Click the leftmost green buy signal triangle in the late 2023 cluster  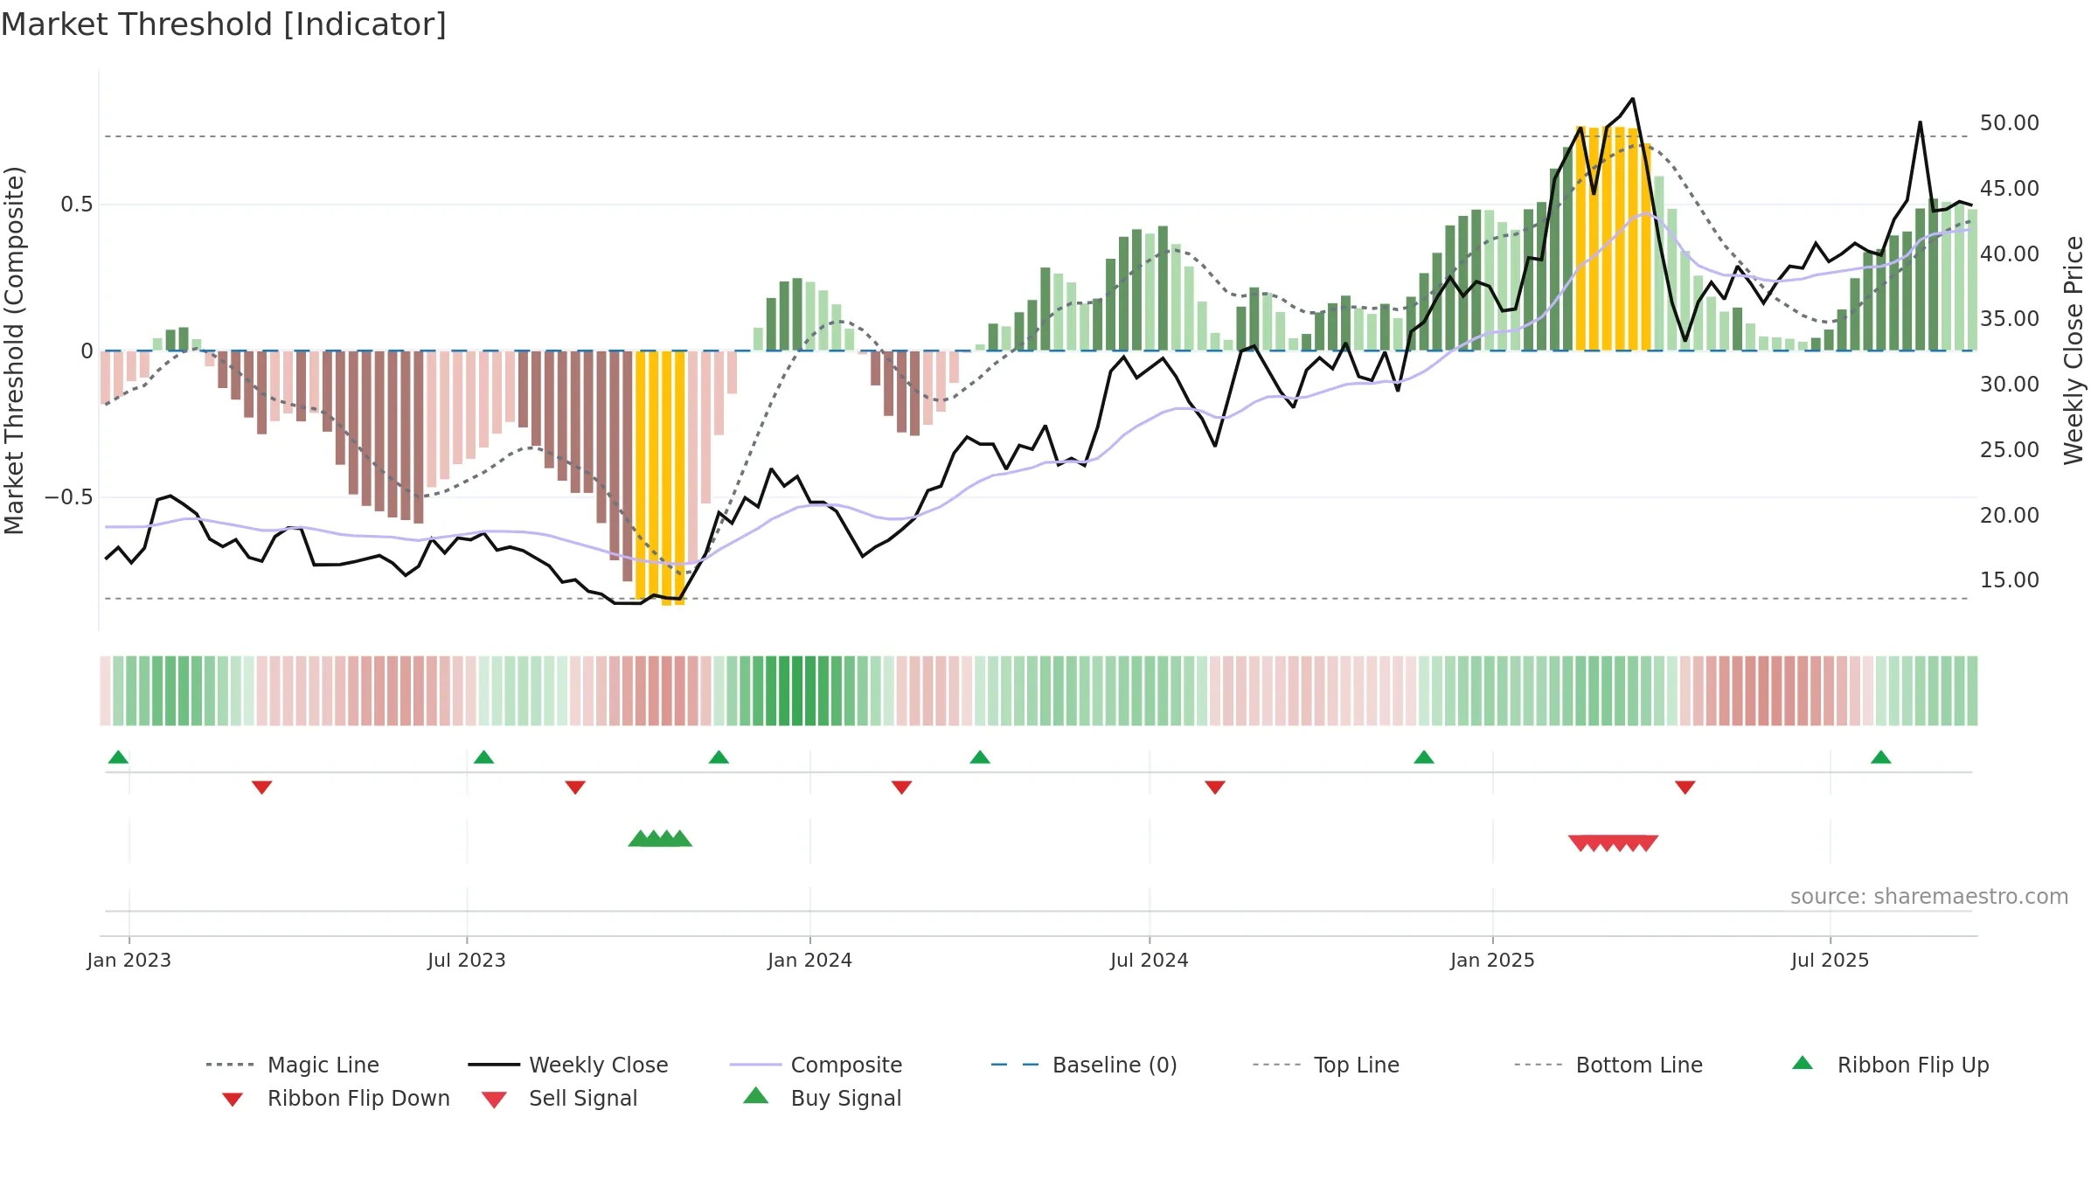(x=640, y=839)
